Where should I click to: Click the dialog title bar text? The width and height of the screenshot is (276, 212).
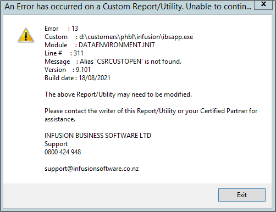pos(128,7)
